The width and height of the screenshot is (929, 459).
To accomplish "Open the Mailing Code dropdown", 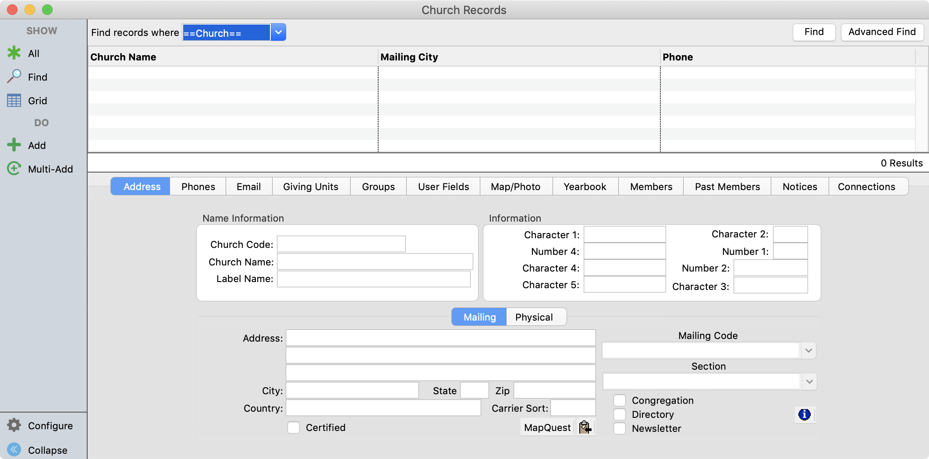I will pos(808,350).
